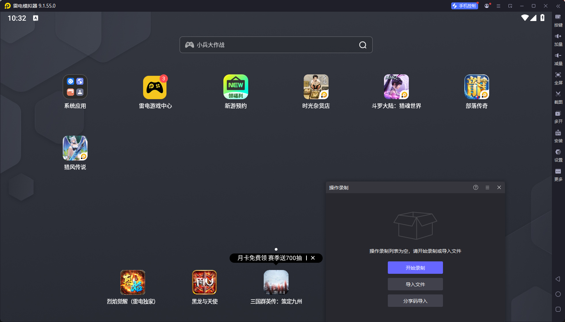Click the 安装 APK install icon

pyautogui.click(x=558, y=135)
